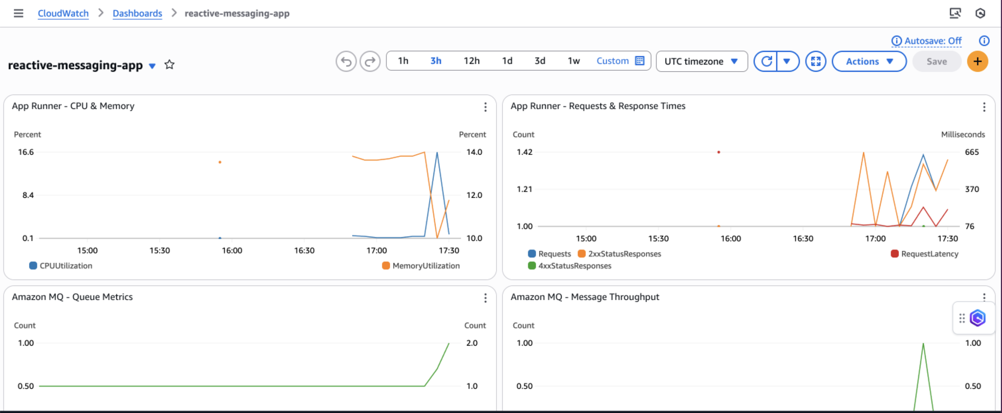
Task: Open the hamburger navigation menu
Action: pos(18,13)
